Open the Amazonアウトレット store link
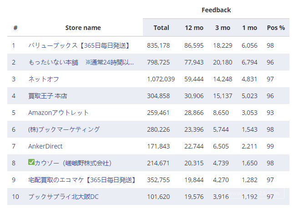Screen dimensions: 294x208 58,113
